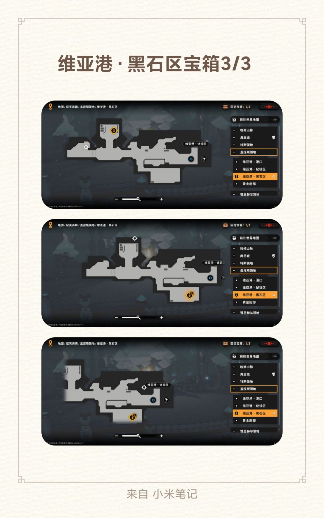Click the 维亚港·铋银区 map label in the 3/3 map

158,385
